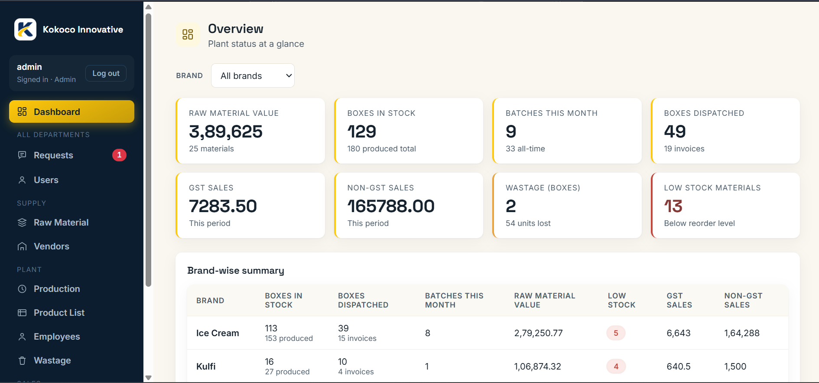Click the Low Stock Materials card
819x383 pixels.
click(725, 206)
